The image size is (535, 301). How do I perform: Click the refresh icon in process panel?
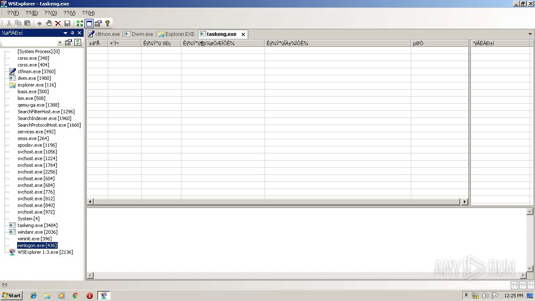pos(77,42)
